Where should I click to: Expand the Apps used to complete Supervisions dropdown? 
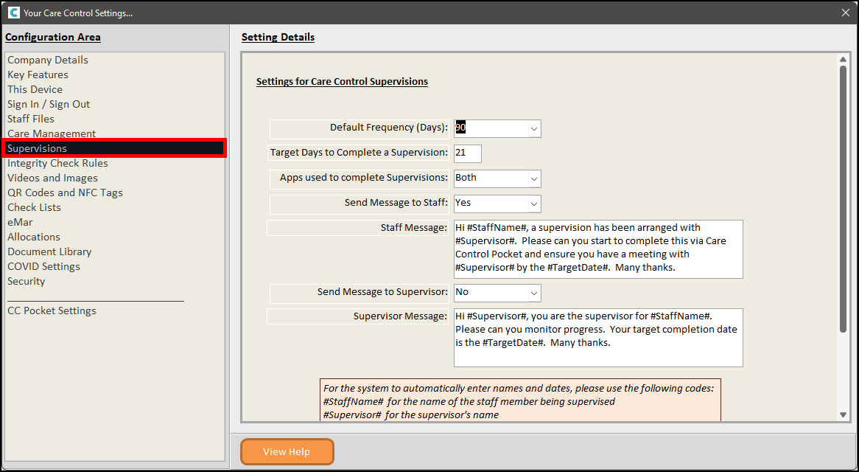pyautogui.click(x=533, y=178)
